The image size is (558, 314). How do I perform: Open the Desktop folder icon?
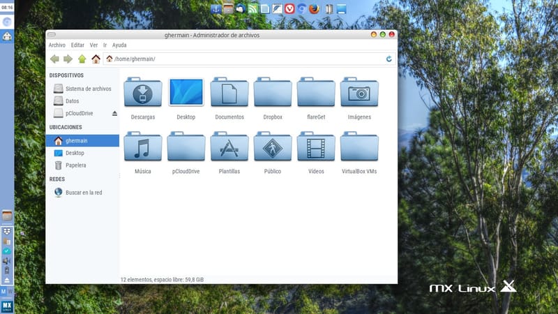coord(186,92)
